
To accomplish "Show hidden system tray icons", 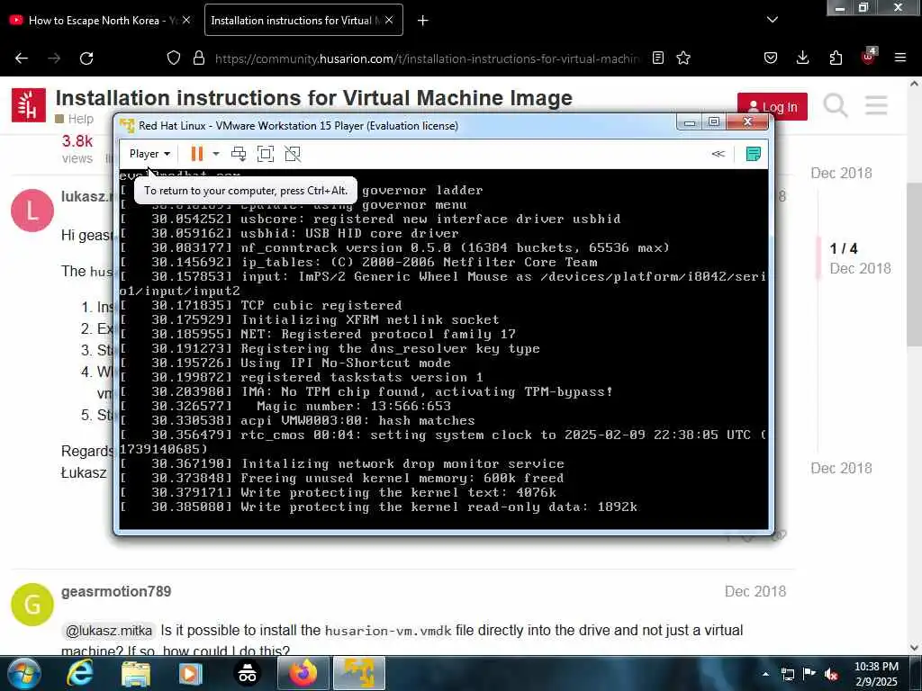I will click(765, 674).
